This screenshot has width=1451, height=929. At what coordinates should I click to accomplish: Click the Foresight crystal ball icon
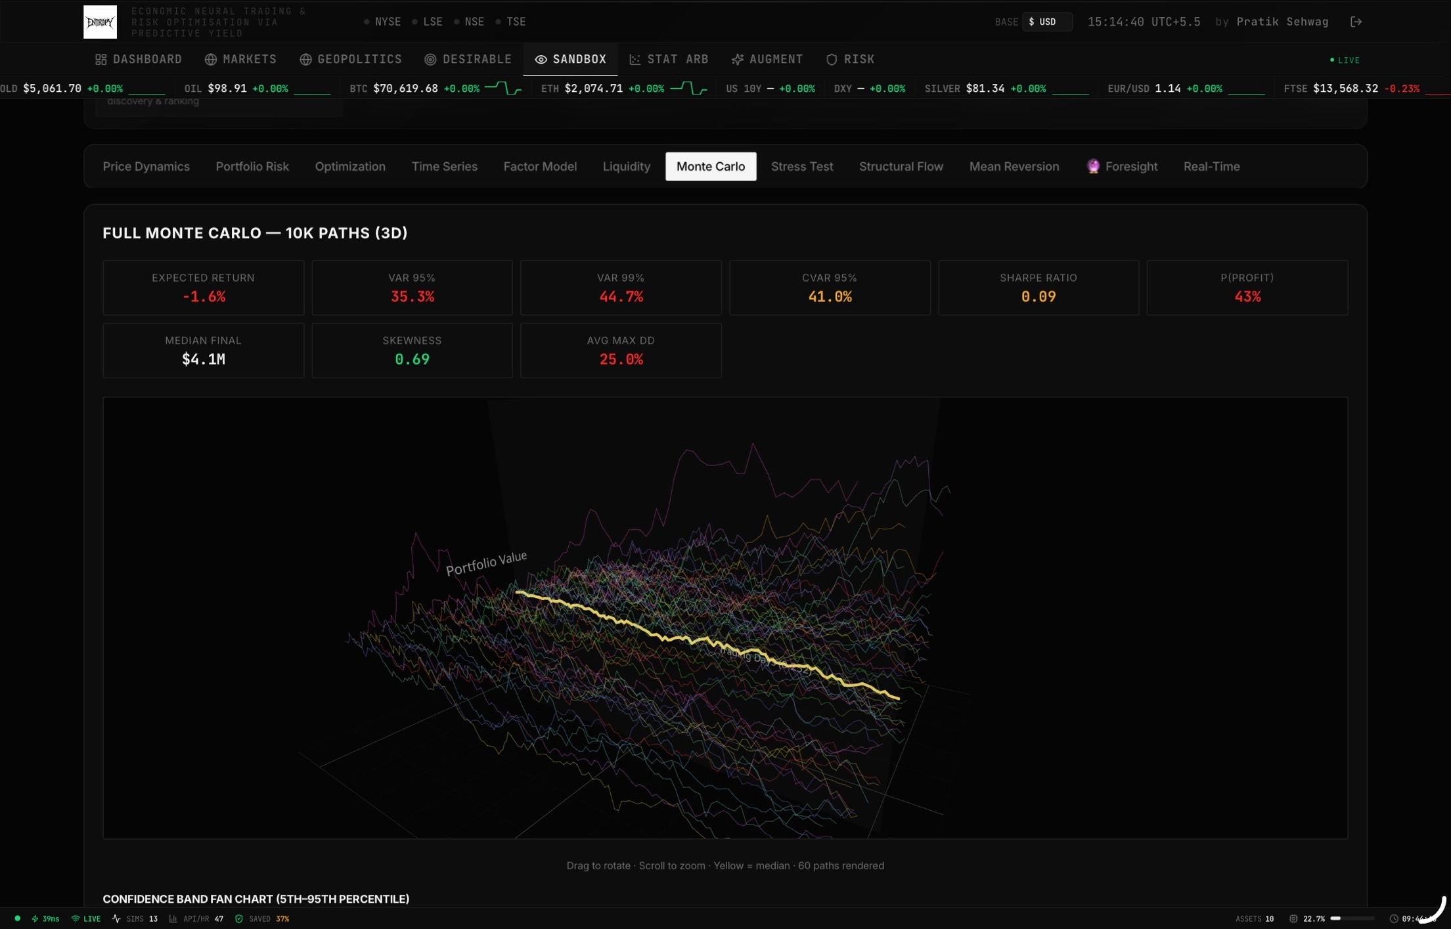(1093, 167)
